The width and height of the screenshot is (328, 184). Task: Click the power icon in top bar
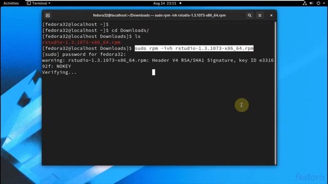[x=318, y=3]
